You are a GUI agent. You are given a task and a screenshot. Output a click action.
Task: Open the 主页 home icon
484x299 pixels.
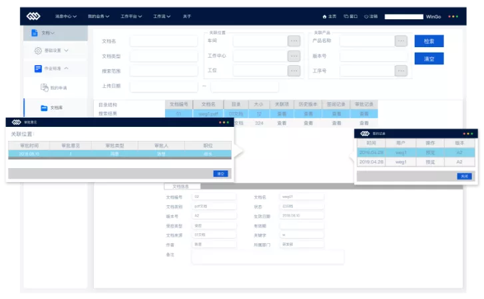pos(324,17)
